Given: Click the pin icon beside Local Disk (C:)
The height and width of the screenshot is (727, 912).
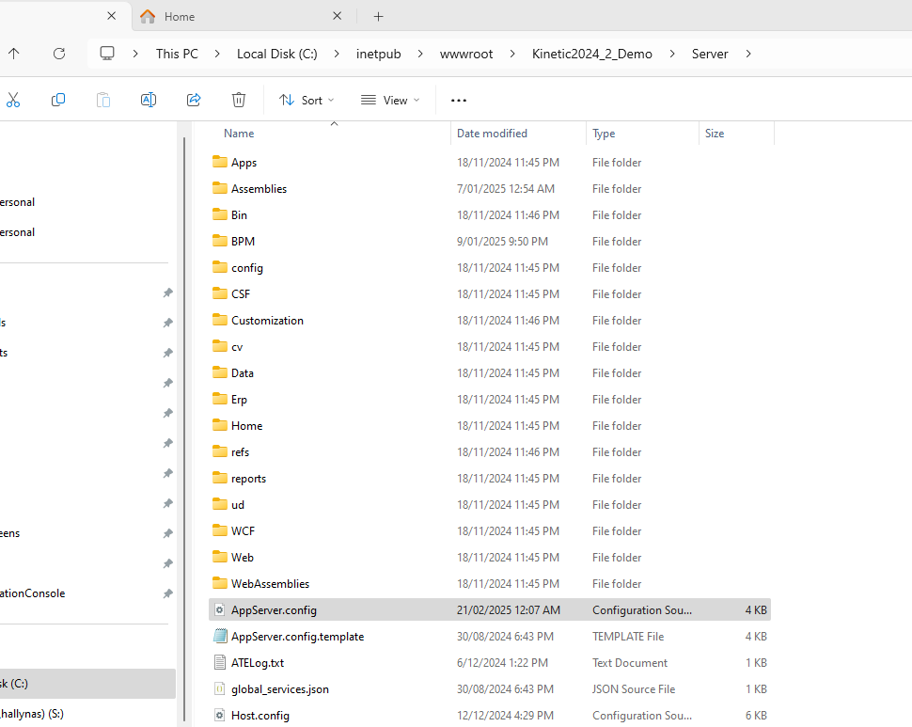Looking at the screenshot, I should [167, 684].
